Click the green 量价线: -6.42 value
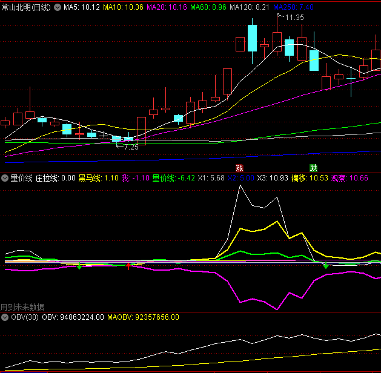 (x=173, y=178)
